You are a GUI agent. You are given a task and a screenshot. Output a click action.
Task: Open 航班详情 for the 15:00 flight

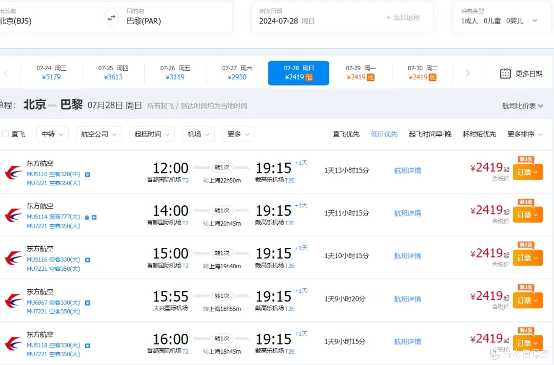[x=407, y=256]
